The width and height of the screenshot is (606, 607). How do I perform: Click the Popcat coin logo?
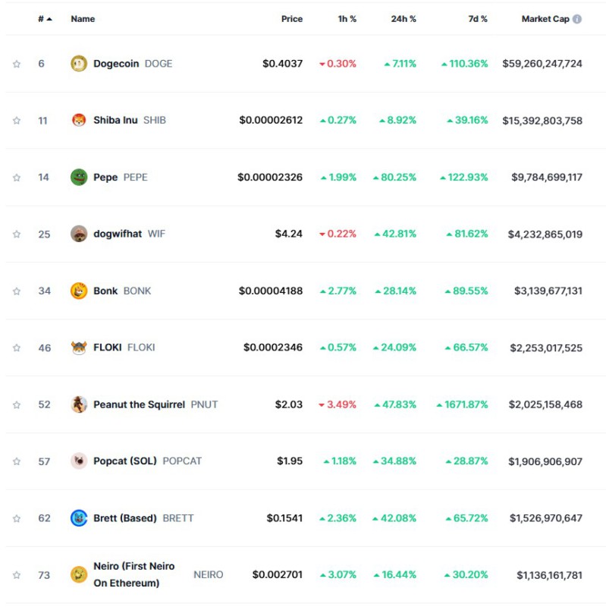pyautogui.click(x=79, y=461)
